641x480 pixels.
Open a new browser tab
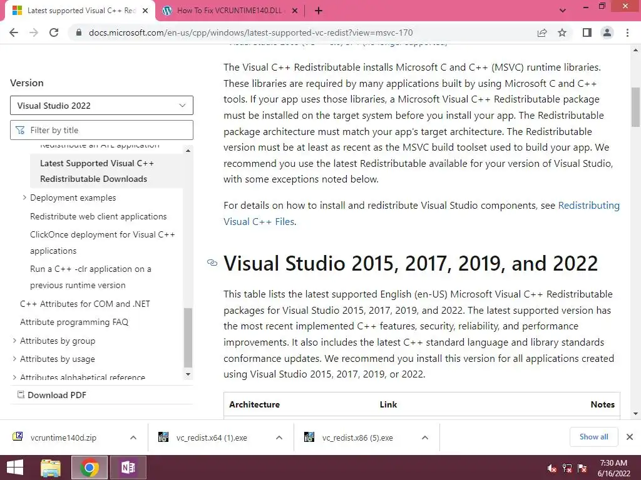319,11
